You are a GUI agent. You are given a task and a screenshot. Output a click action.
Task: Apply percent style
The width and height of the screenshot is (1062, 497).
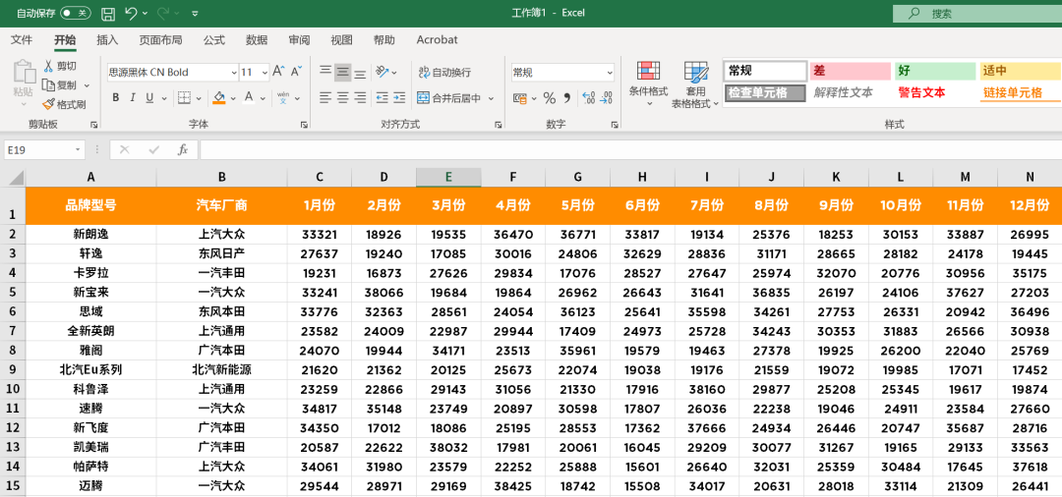tap(550, 99)
